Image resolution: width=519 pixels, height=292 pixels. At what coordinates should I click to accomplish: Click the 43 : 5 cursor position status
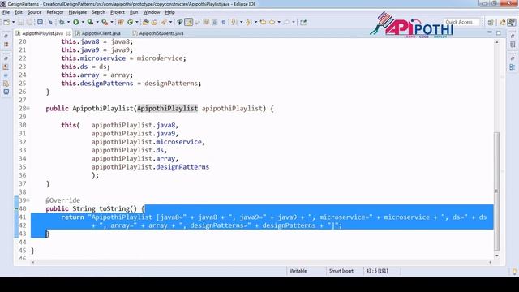click(376, 271)
